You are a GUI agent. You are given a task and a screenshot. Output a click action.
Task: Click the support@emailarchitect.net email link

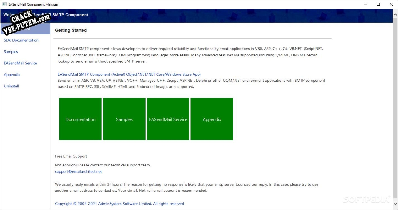click(x=78, y=171)
